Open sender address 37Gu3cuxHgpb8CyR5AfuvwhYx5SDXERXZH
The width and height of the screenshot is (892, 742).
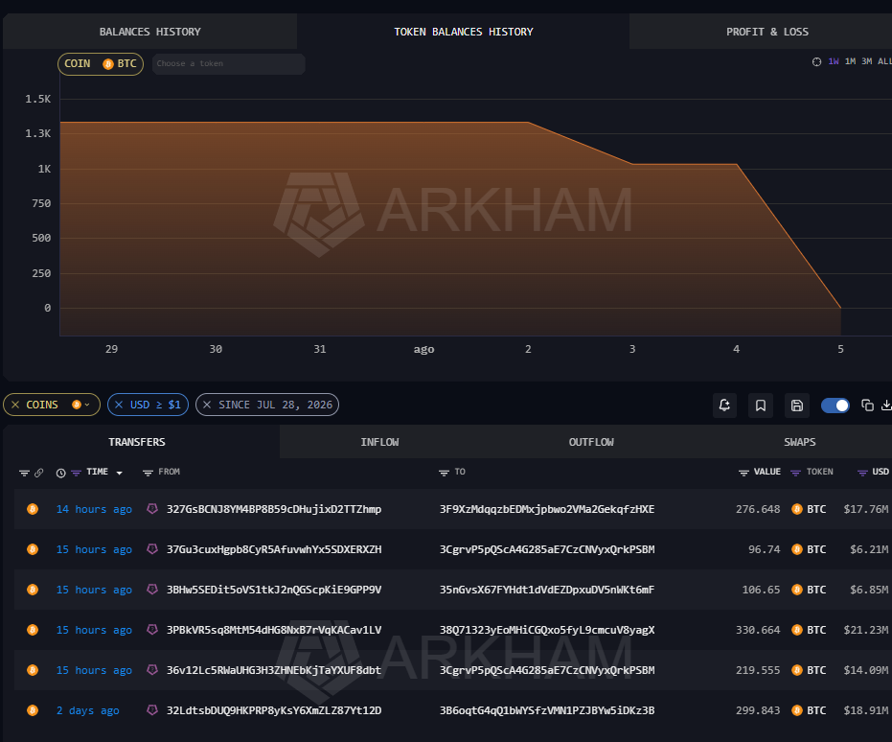(x=274, y=549)
